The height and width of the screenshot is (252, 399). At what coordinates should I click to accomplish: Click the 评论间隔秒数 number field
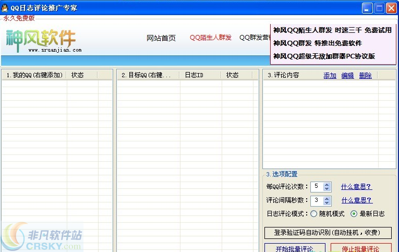point(317,200)
